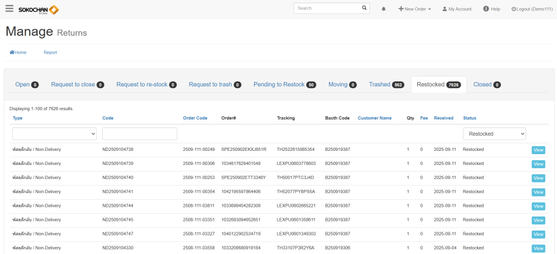Screen dimensions: 557x254
Task: Sort table by Received column
Action: (x=443, y=118)
